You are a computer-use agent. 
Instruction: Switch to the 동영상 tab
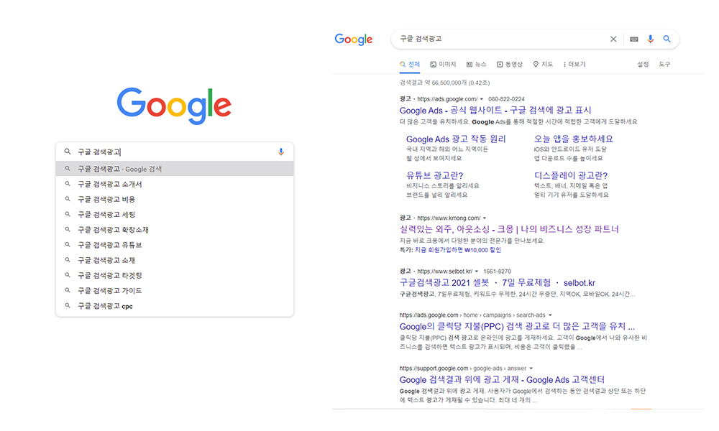tap(510, 65)
